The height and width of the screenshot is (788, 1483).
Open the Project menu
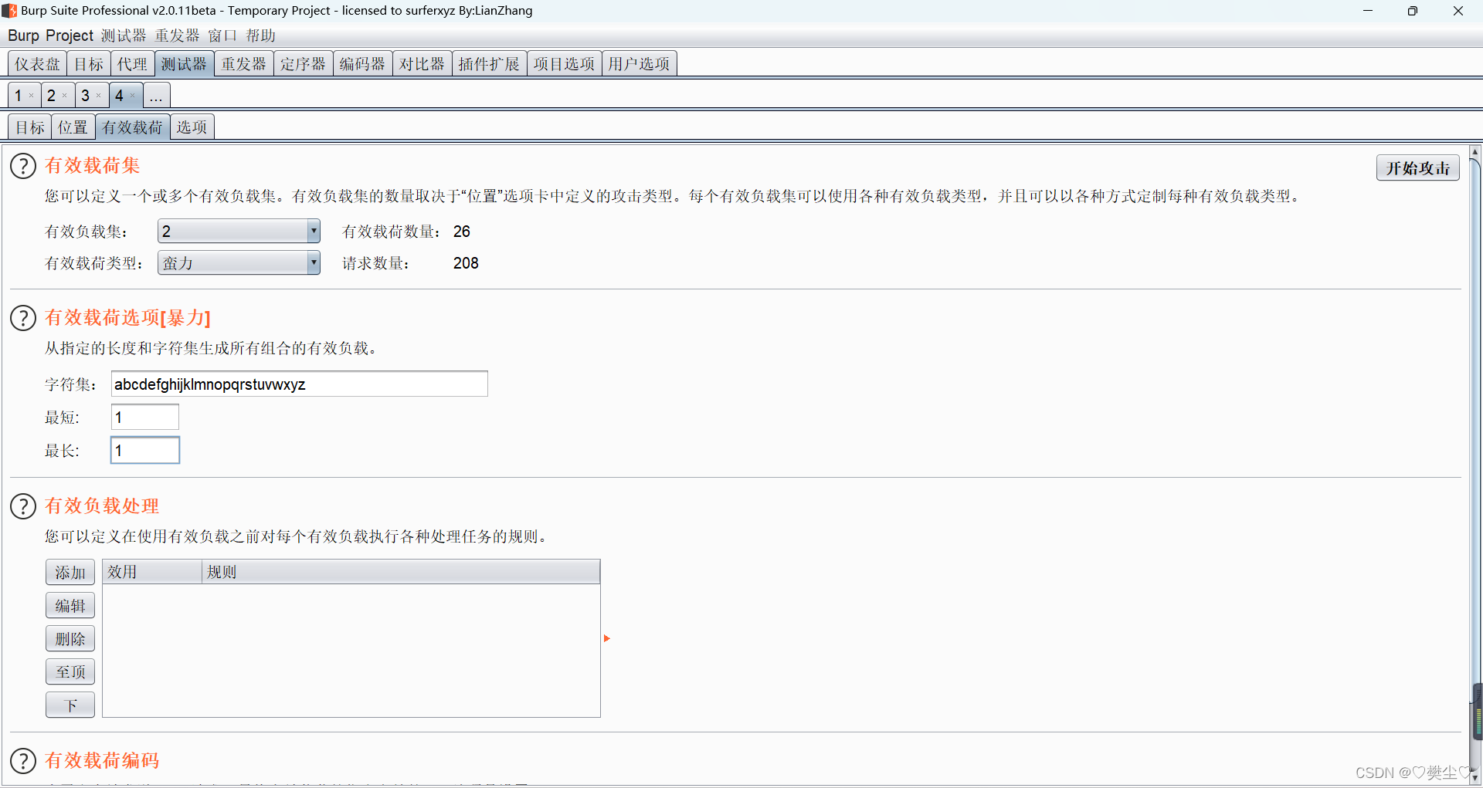(x=70, y=36)
